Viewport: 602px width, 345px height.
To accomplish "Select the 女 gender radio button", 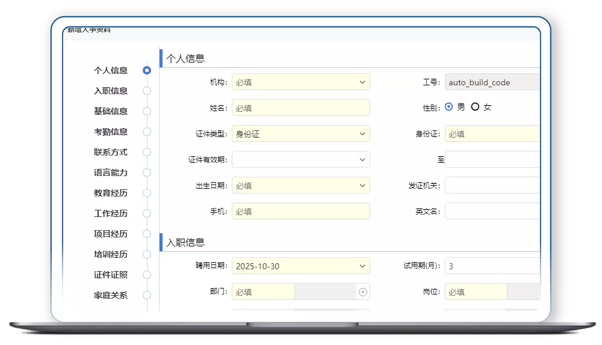I will point(476,107).
